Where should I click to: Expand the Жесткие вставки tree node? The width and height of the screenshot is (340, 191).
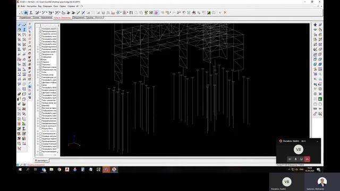[38, 108]
